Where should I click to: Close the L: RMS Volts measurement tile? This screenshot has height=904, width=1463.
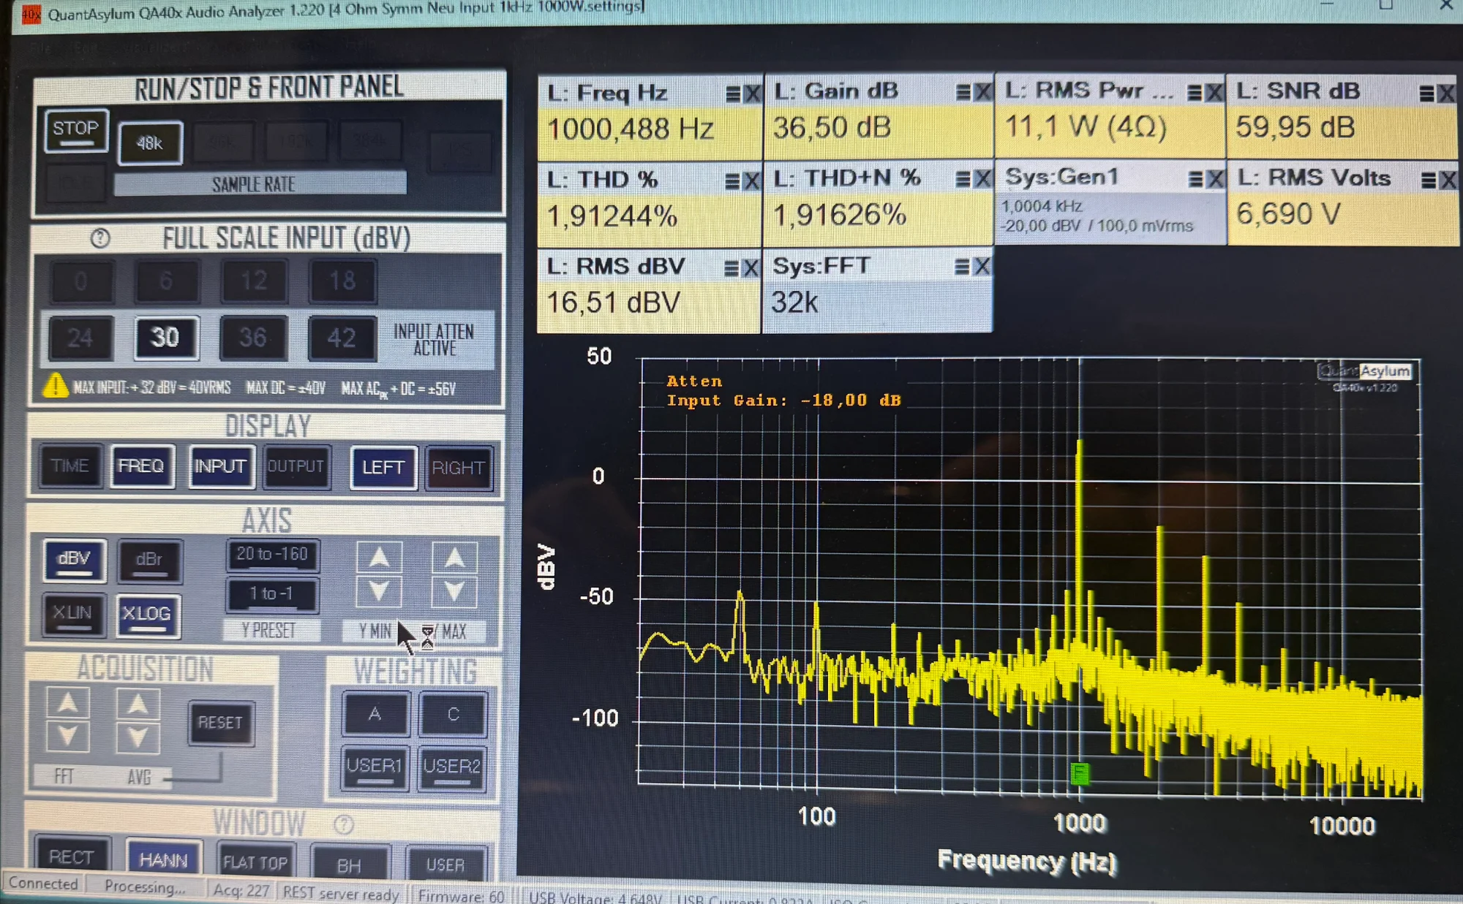click(x=1448, y=180)
